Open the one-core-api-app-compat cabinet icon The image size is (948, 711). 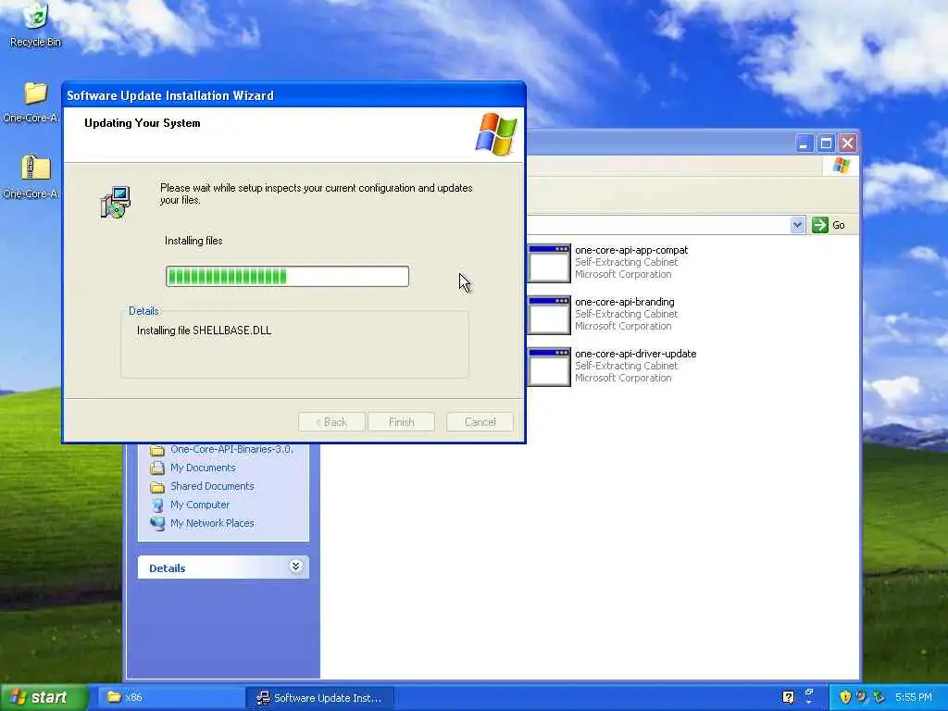click(x=549, y=263)
